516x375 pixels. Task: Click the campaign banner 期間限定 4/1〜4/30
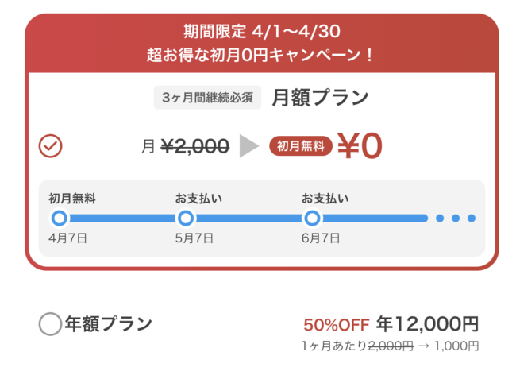(262, 32)
